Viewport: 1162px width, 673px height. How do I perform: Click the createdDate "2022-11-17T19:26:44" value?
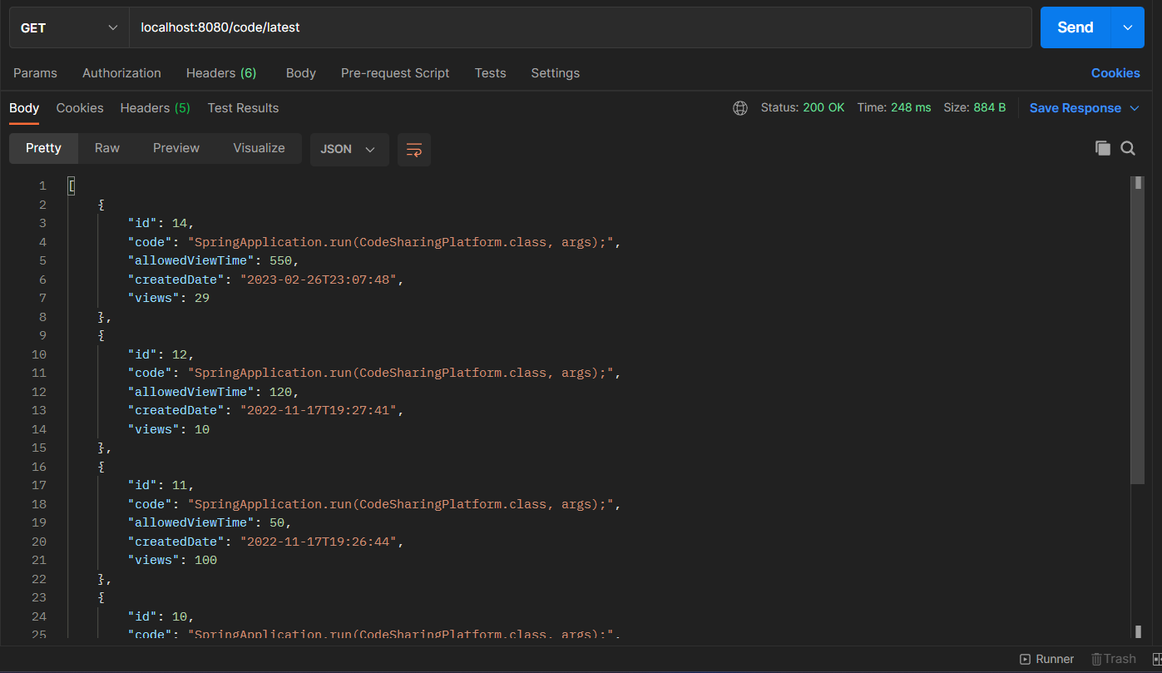point(319,542)
